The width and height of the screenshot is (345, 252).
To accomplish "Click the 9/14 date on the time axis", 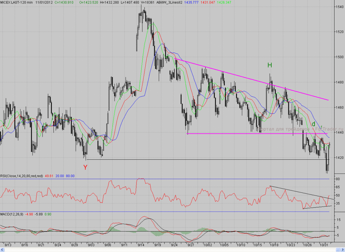I will pos(141,245).
